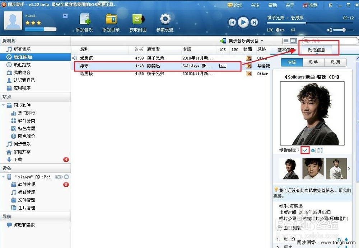The width and height of the screenshot is (359, 248).
Task: Confirm album cover with checkmark icon
Action: (x=305, y=150)
